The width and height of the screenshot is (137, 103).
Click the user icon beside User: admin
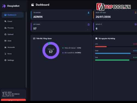[x=3, y=92]
